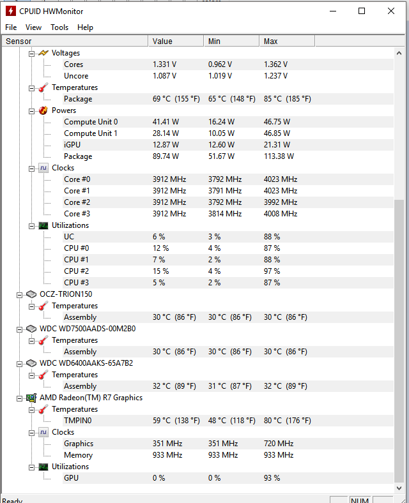Select the Compute Unit 0 row
The height and width of the screenshot is (503, 409).
[229, 122]
